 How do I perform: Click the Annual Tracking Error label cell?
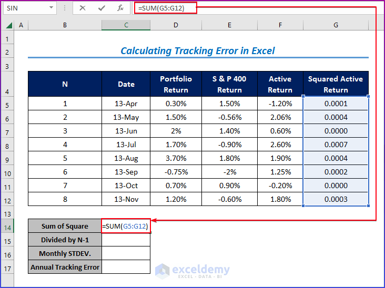pos(65,267)
